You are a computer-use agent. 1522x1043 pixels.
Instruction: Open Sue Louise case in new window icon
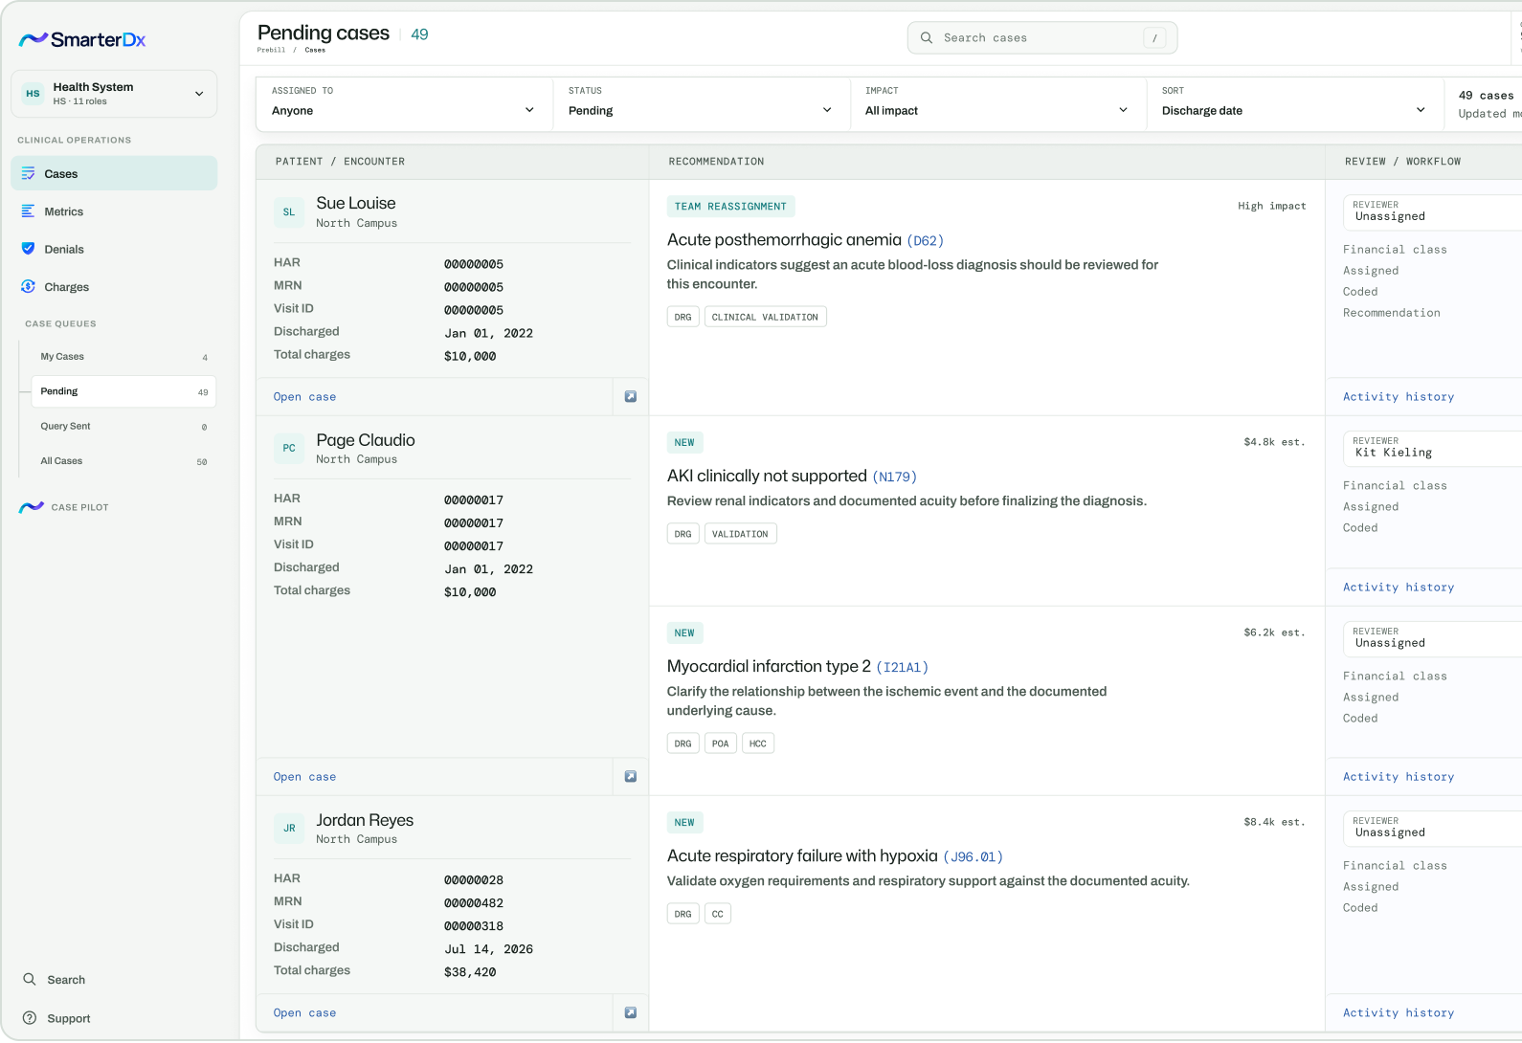click(x=631, y=396)
